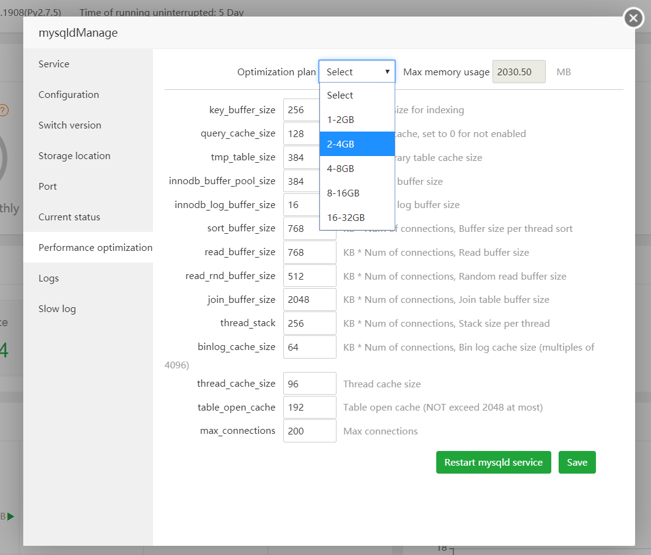
Task: Switch to the Storage location tab
Action: (74, 156)
